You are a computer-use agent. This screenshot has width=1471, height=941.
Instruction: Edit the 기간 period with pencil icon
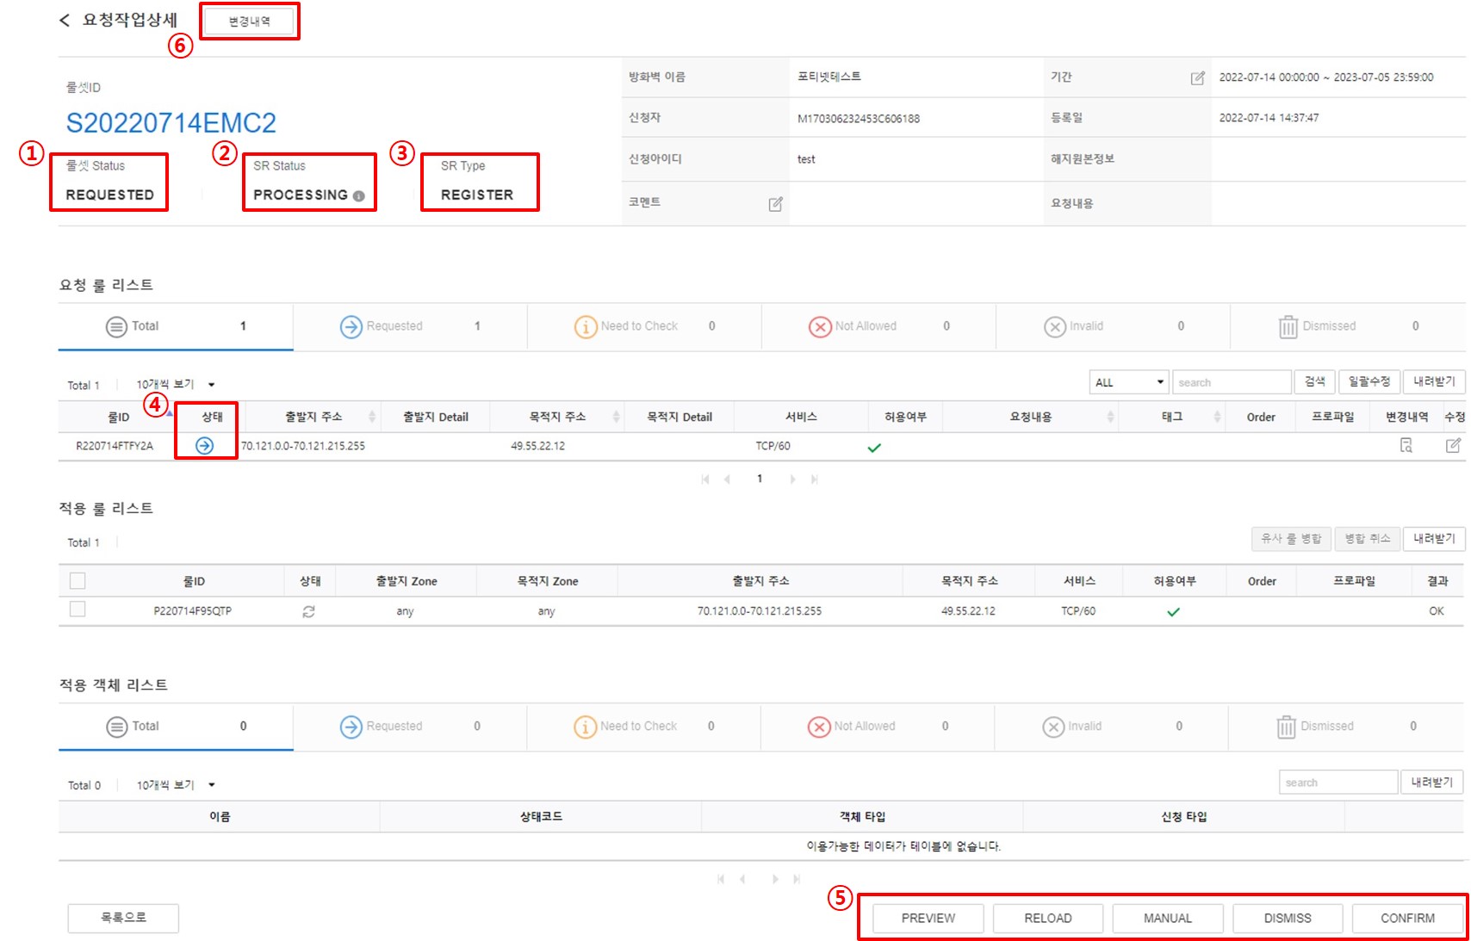1197,78
